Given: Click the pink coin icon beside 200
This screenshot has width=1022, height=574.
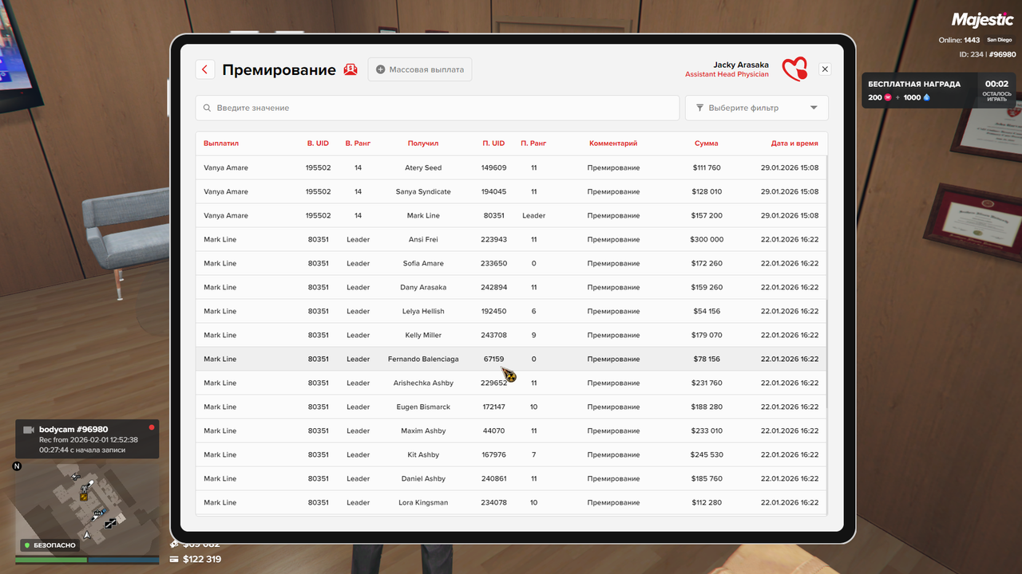Looking at the screenshot, I should click(x=888, y=97).
